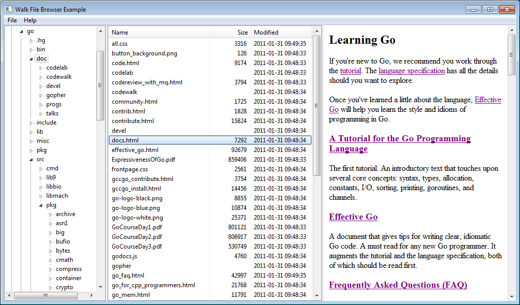Viewport: 520px width, 305px height.
Task: Select the crypto folder in the tree
Action: (64, 287)
